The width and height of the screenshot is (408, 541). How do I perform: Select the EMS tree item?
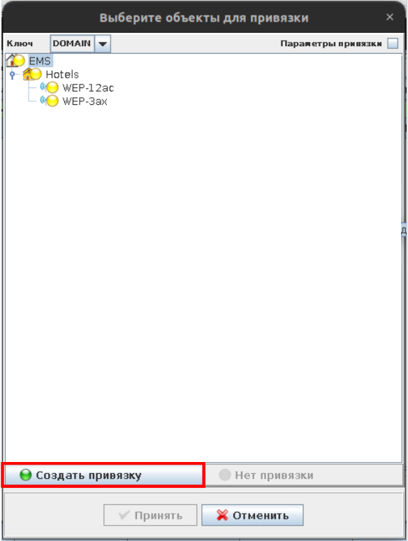point(40,61)
